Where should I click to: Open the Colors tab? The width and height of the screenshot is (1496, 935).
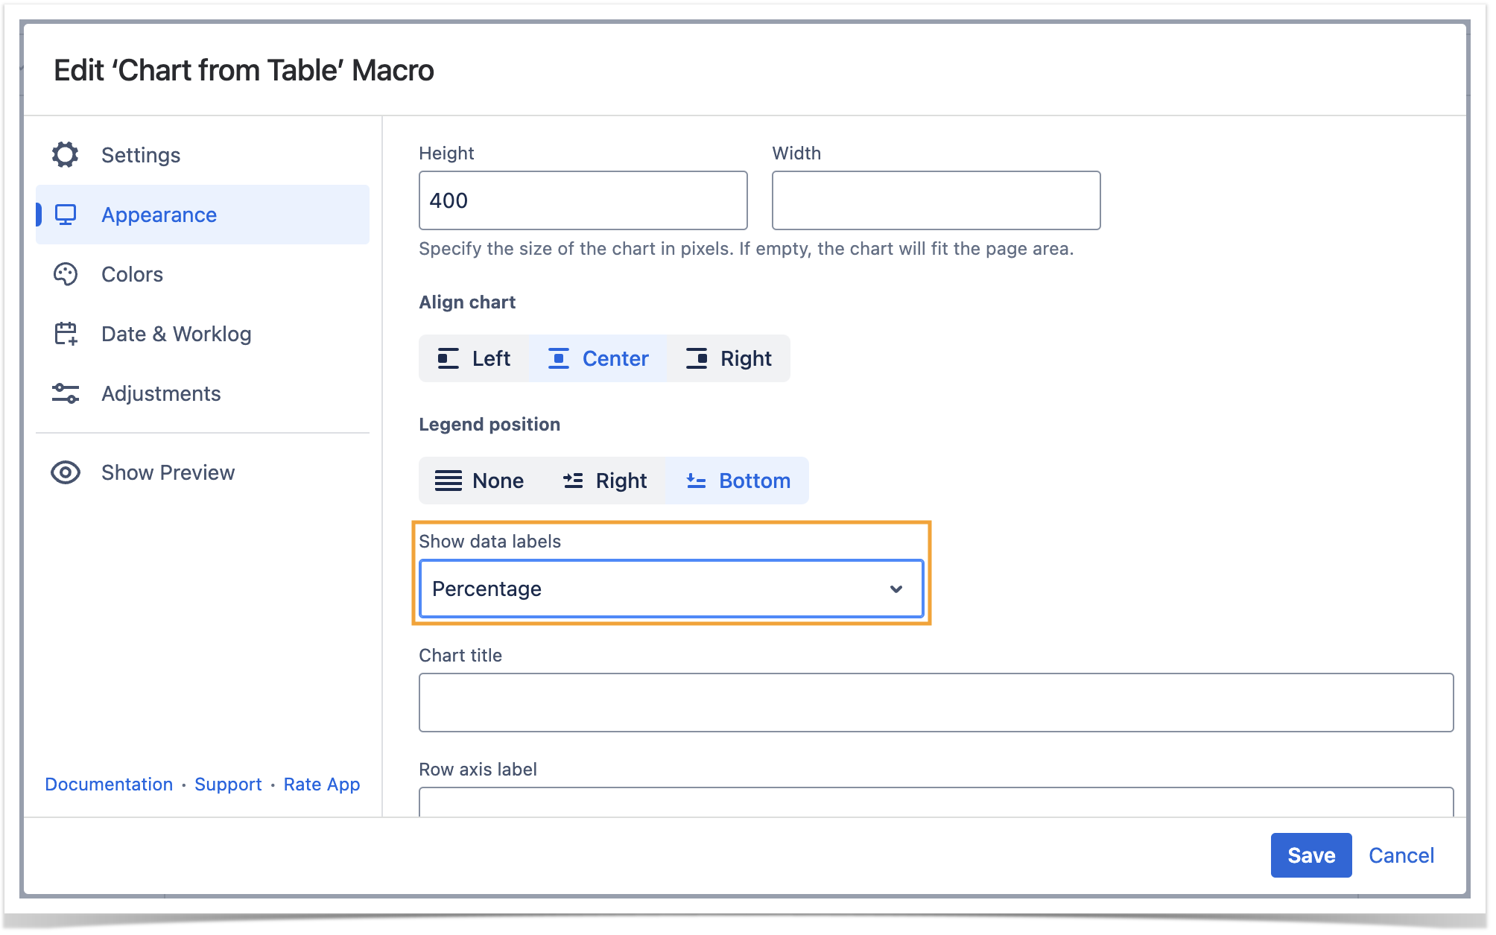pos(132,274)
